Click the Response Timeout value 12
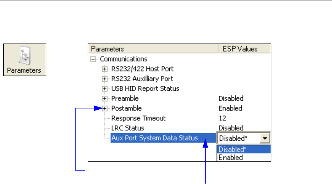 pyautogui.click(x=222, y=118)
